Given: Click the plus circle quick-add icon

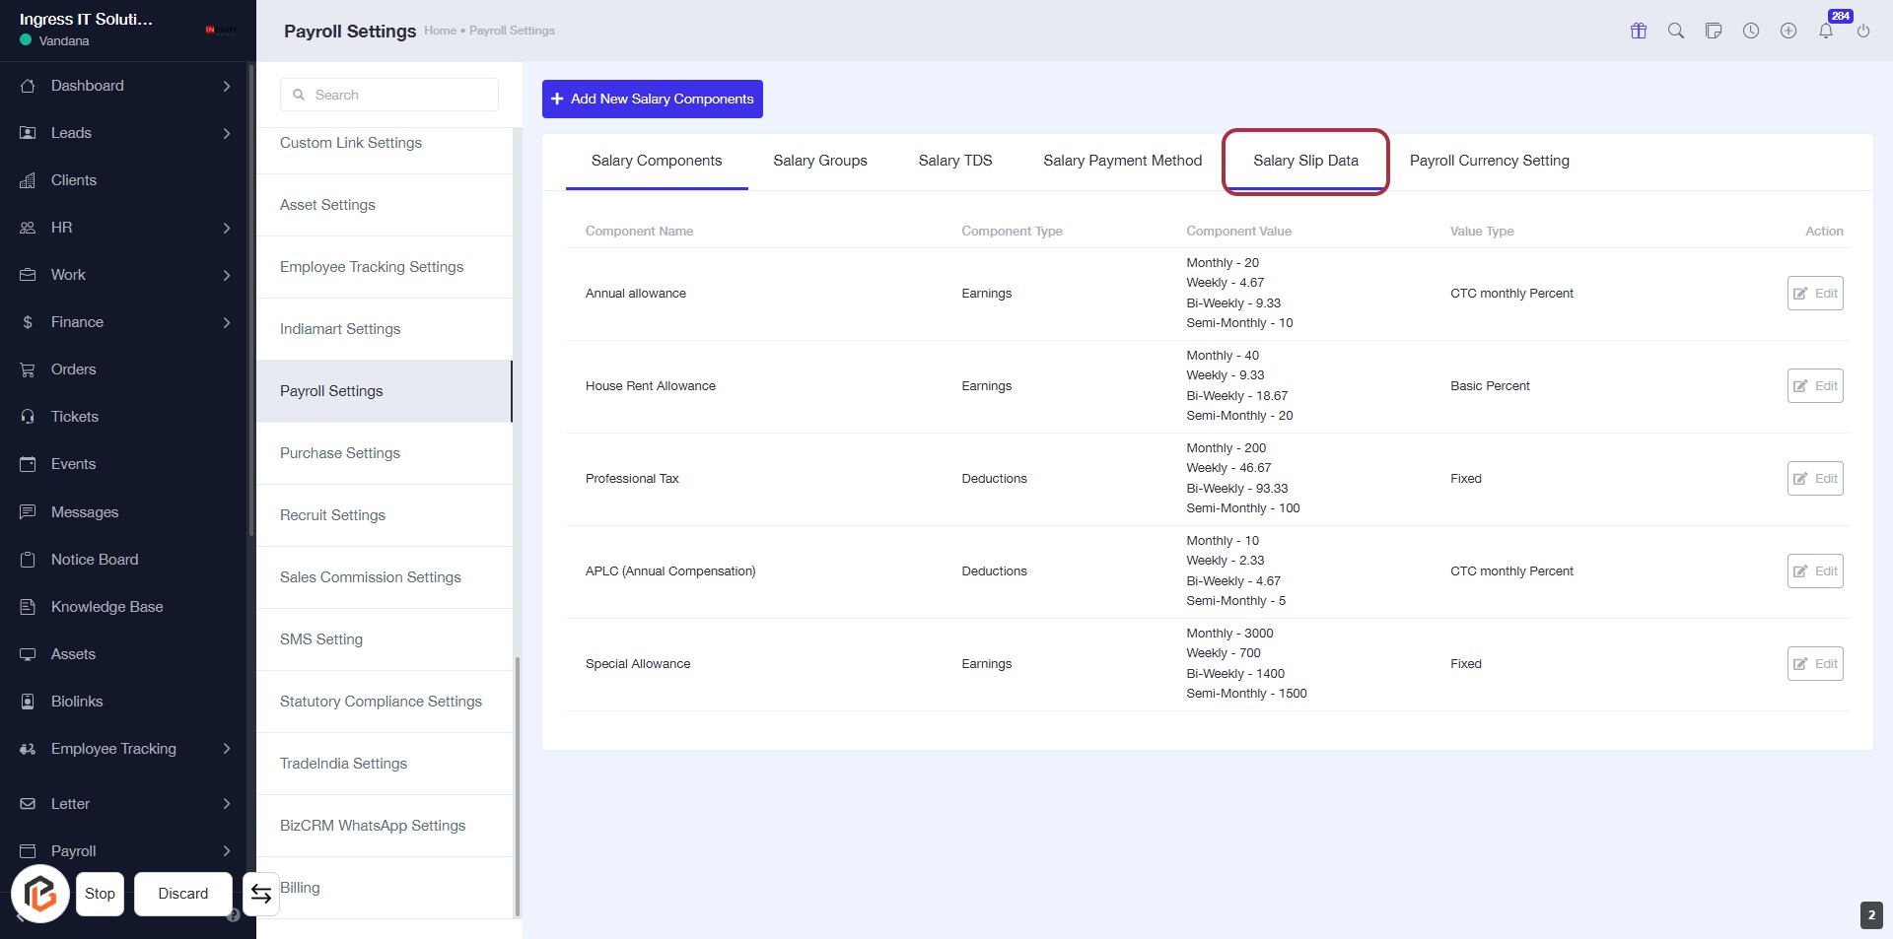Looking at the screenshot, I should coord(1788,31).
